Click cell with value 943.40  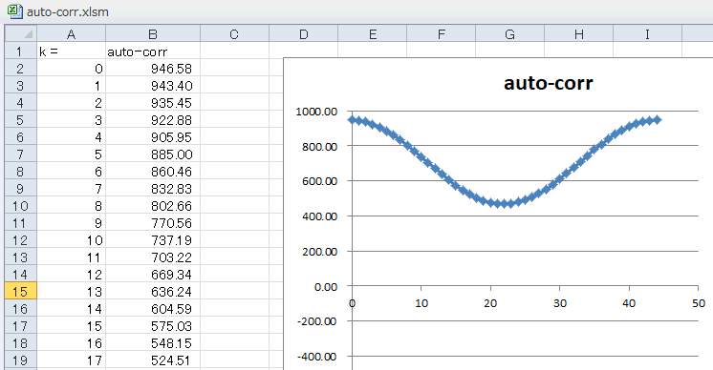pyautogui.click(x=153, y=86)
